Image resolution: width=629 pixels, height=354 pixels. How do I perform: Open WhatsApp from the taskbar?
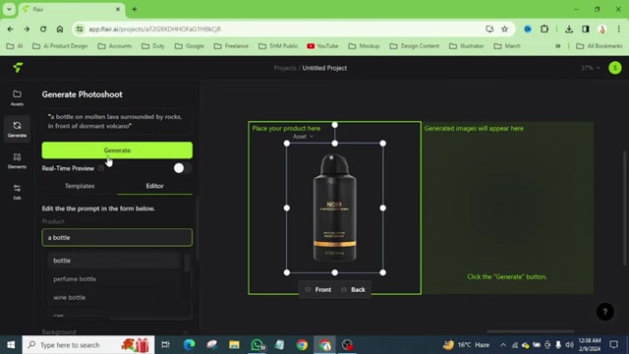tap(257, 345)
